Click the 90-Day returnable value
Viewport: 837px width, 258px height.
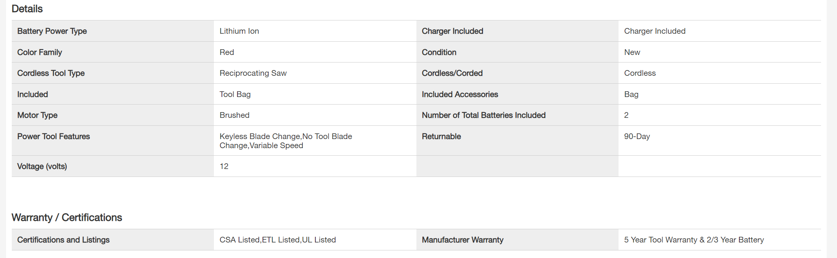click(x=637, y=136)
